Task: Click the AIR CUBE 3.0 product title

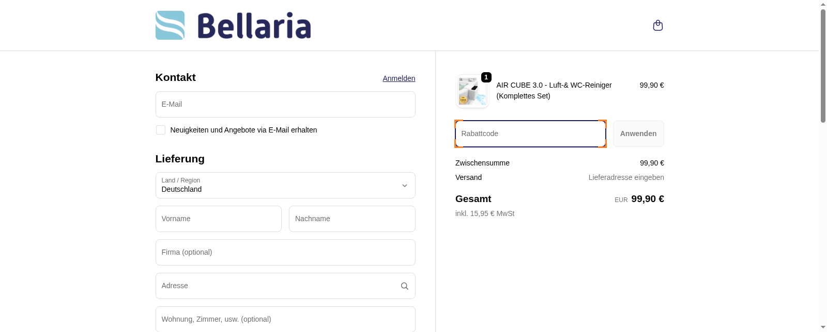Action: (x=554, y=90)
